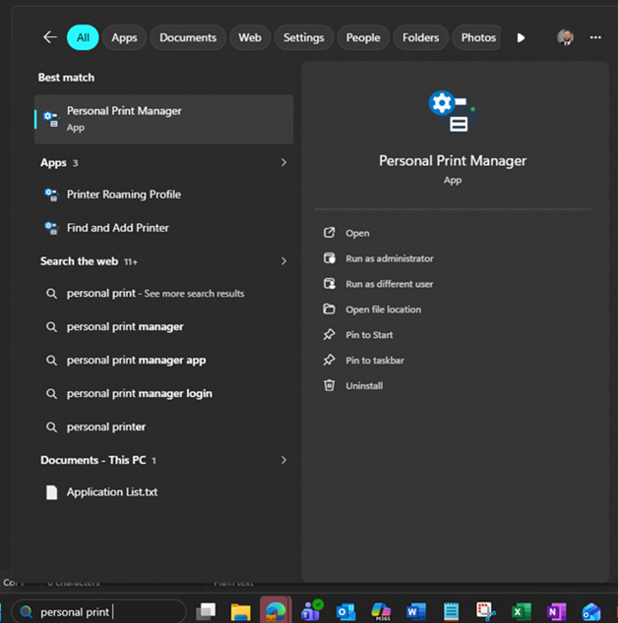Screen dimensions: 618x623
Task: Open Microsoft Edge from the taskbar
Action: 276,611
